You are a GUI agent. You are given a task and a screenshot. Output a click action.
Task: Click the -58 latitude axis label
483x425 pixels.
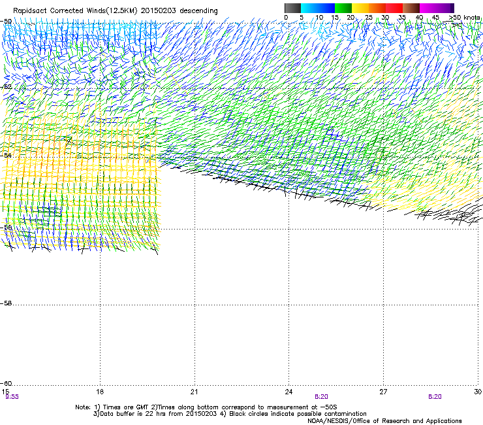coord(6,303)
